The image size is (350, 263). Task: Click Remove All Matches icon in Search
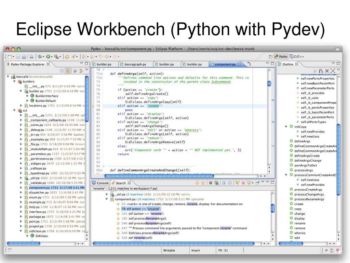click(216, 183)
